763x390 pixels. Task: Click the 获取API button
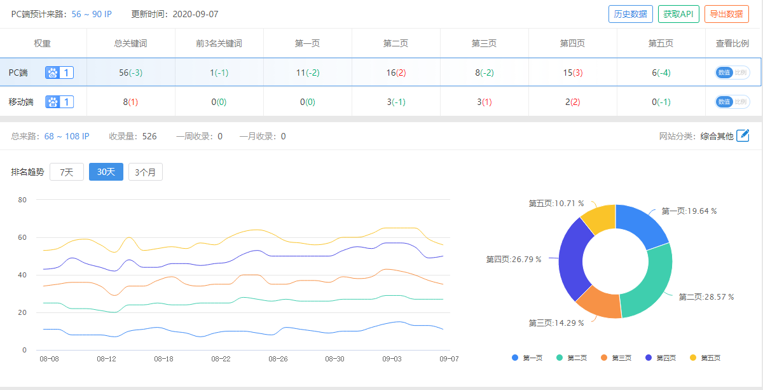tap(678, 14)
